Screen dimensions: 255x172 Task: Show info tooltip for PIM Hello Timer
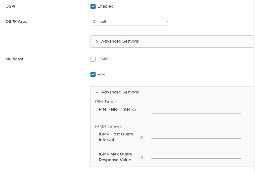tap(134, 110)
